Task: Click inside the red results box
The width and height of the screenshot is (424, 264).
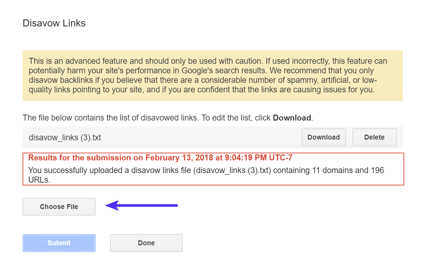Action: click(212, 169)
